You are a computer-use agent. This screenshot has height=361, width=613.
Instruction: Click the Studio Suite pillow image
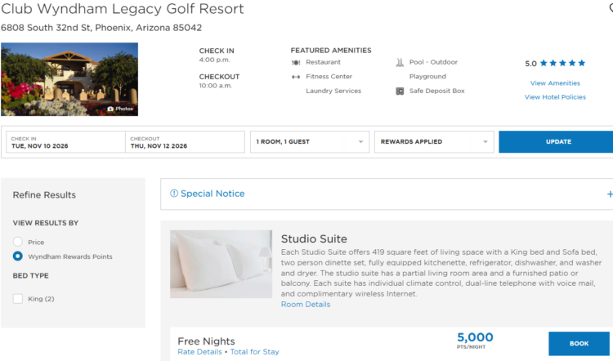tap(221, 264)
